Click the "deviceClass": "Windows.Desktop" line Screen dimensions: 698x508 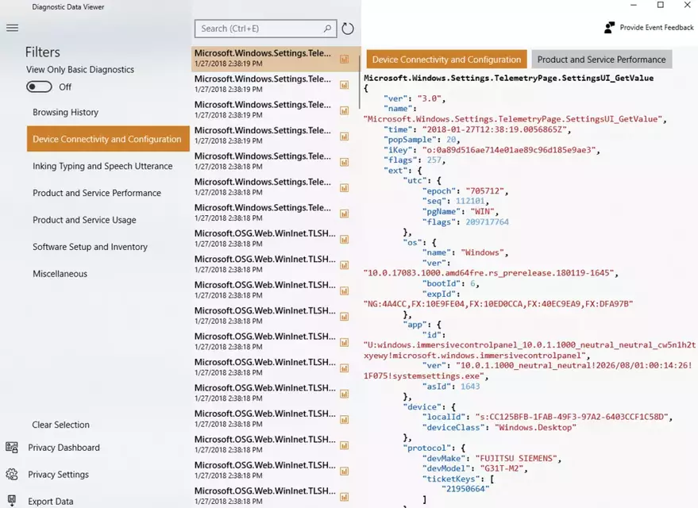click(x=499, y=427)
